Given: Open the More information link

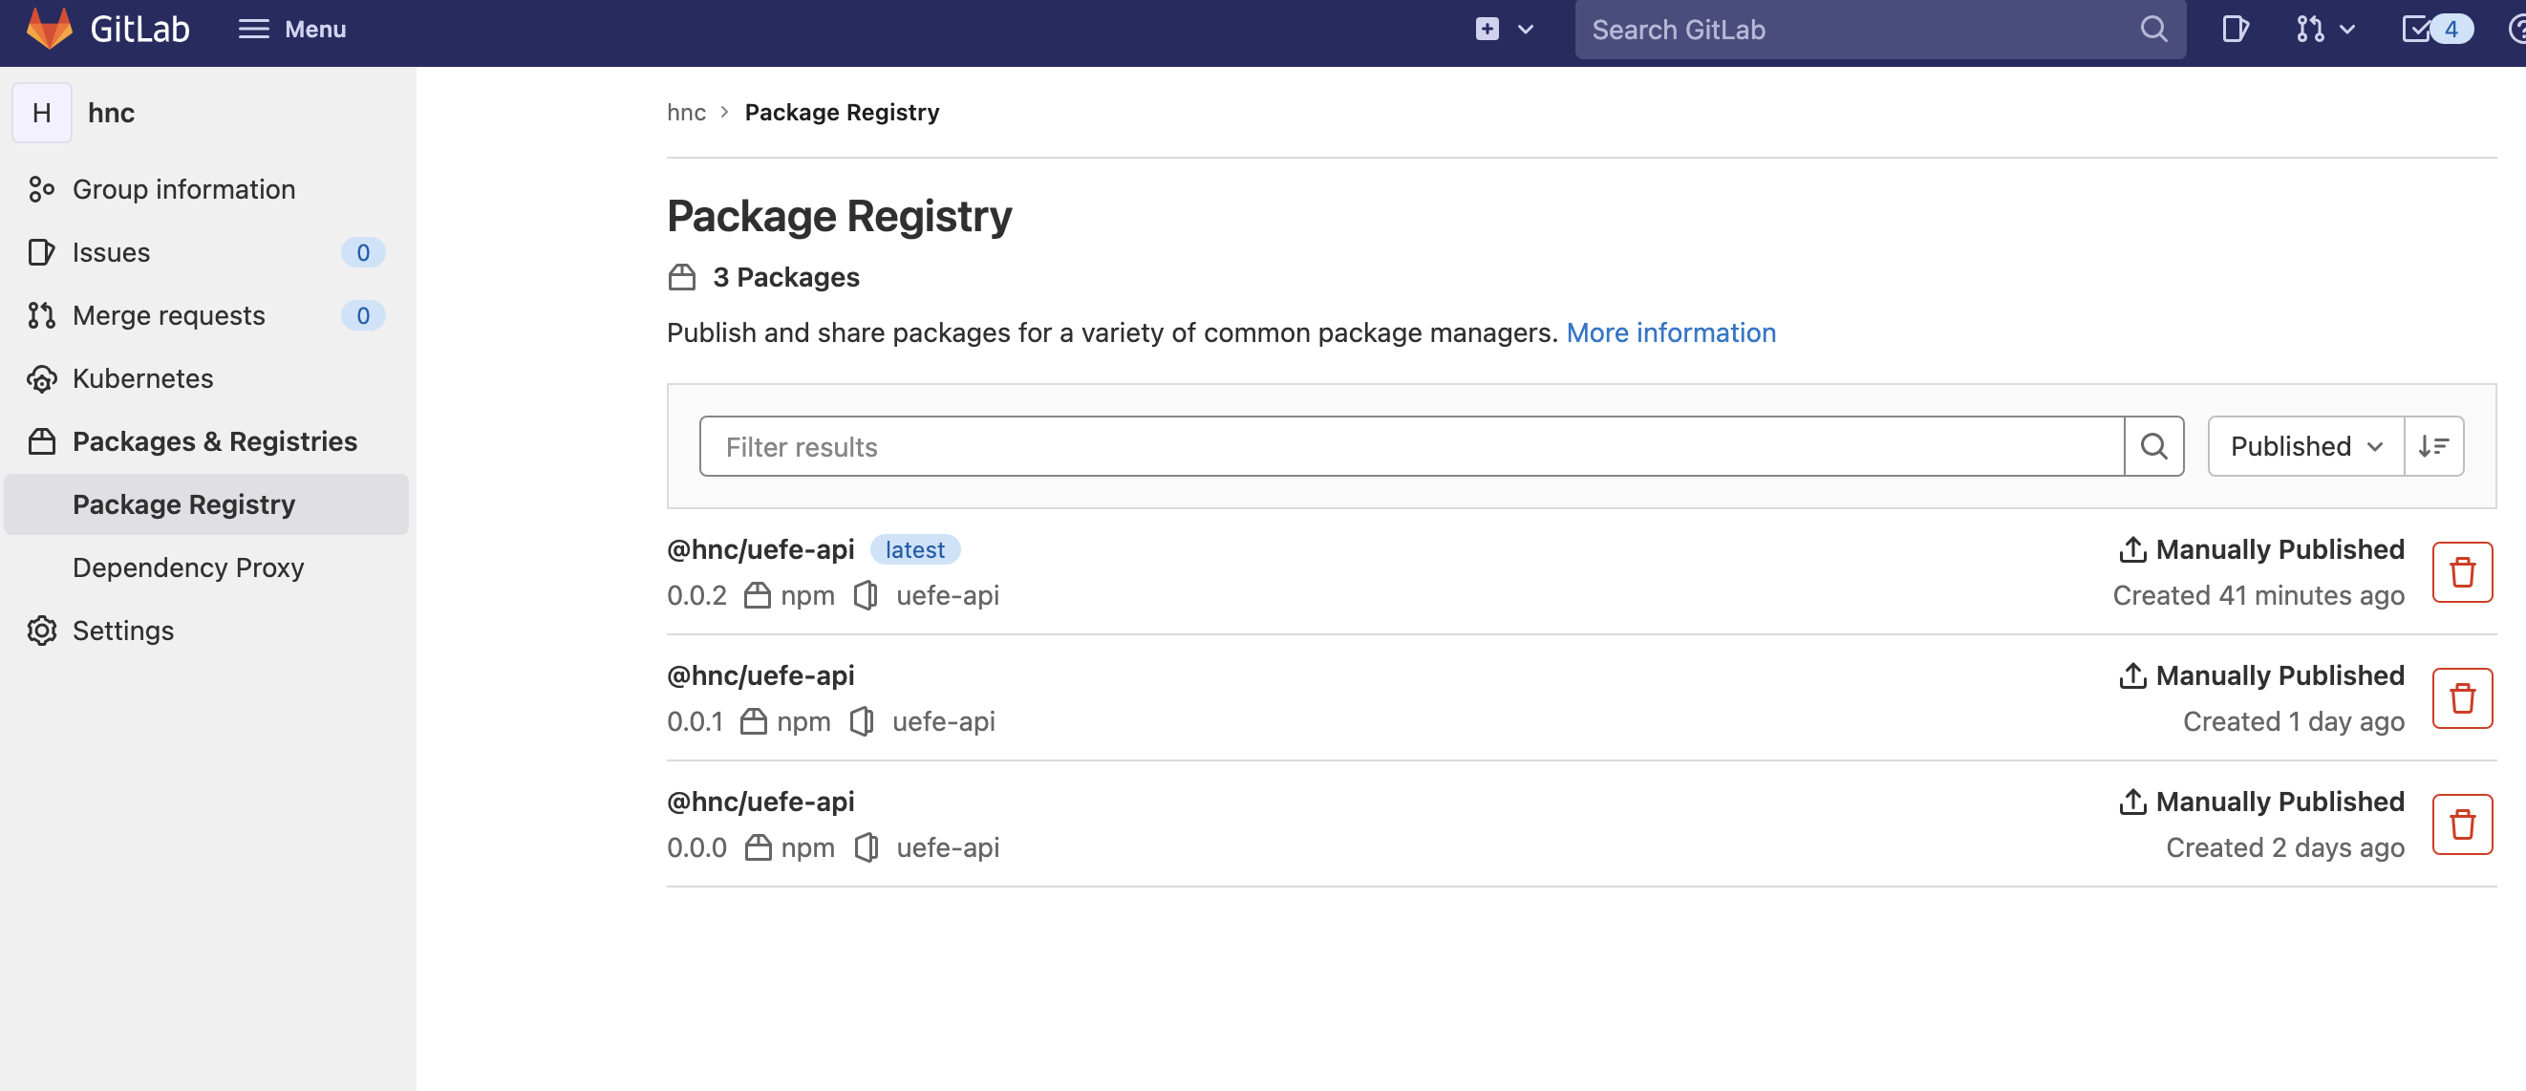Looking at the screenshot, I should tap(1671, 332).
